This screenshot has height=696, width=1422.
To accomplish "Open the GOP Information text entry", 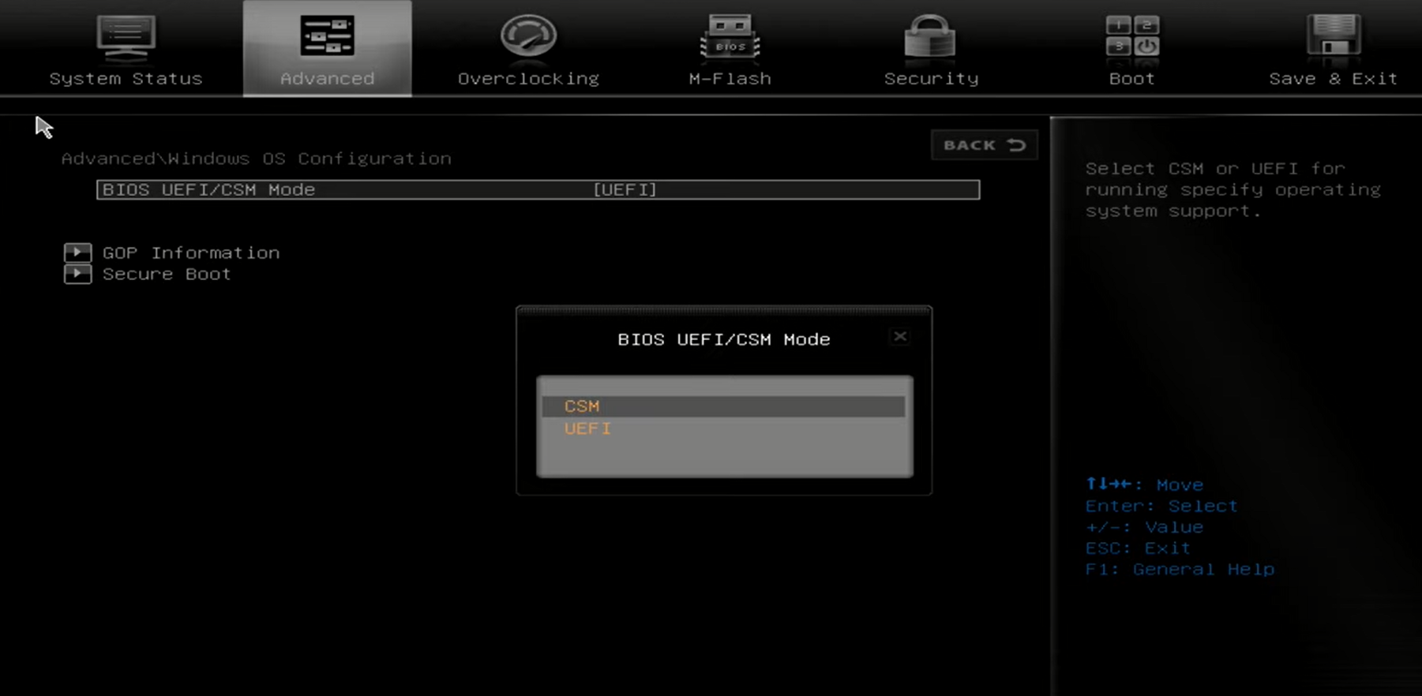I will (x=191, y=253).
